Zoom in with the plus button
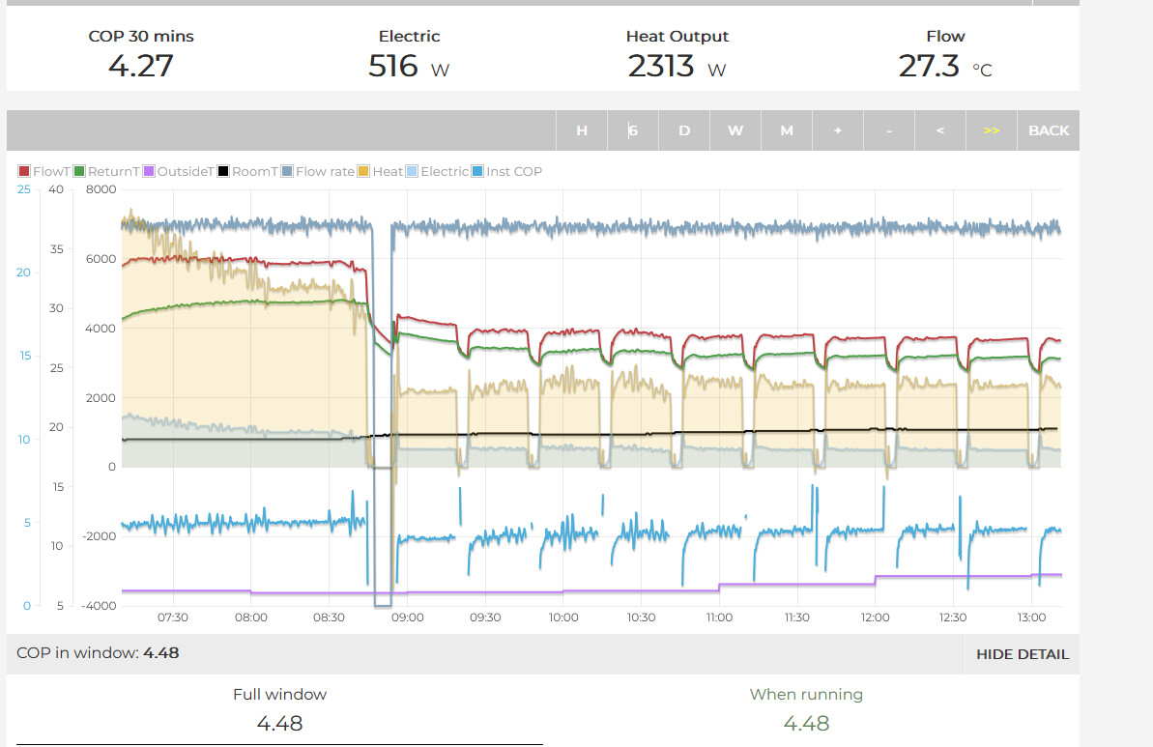This screenshot has width=1153, height=747. click(x=838, y=130)
